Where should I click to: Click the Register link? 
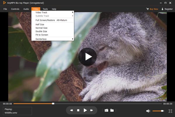[169, 9]
